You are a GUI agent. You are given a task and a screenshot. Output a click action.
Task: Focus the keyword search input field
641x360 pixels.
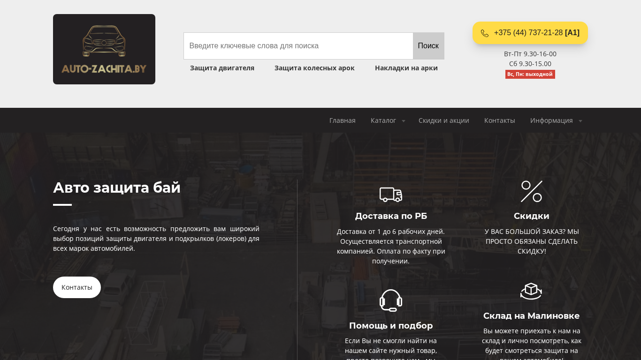tap(298, 46)
